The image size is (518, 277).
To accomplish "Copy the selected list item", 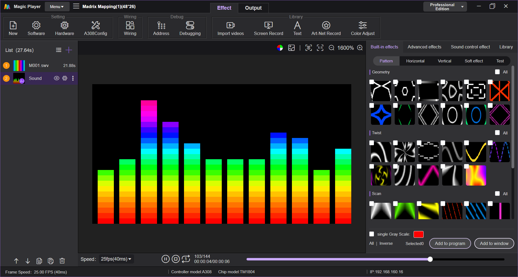I will 39,261.
